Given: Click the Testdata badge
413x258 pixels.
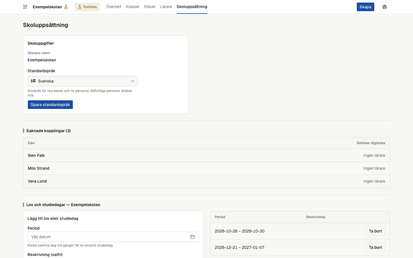Looking at the screenshot, I should (87, 7).
